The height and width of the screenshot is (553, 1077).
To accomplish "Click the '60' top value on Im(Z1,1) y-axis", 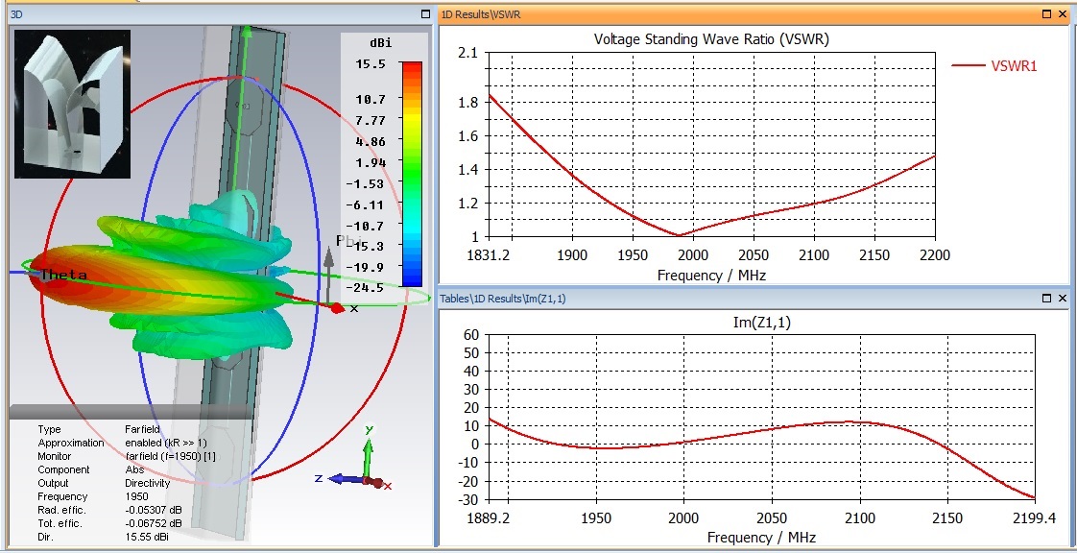I will (x=470, y=335).
